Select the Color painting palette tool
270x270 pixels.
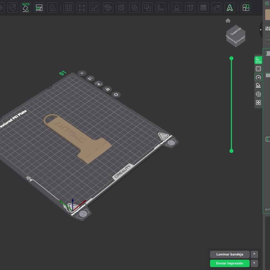(217, 8)
